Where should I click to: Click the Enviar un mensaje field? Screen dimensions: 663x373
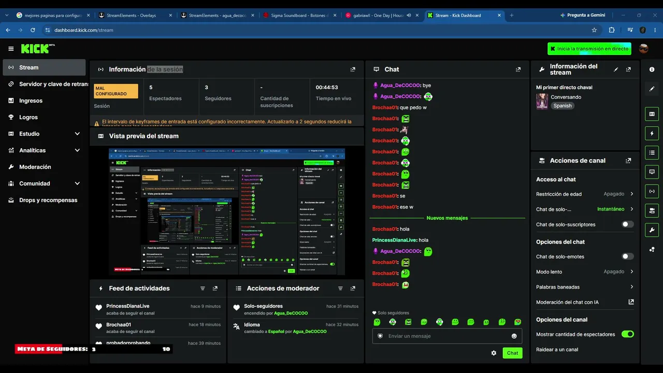click(x=447, y=336)
